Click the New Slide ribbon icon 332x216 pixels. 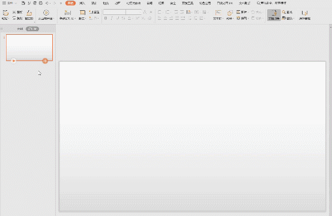[x=68, y=13]
